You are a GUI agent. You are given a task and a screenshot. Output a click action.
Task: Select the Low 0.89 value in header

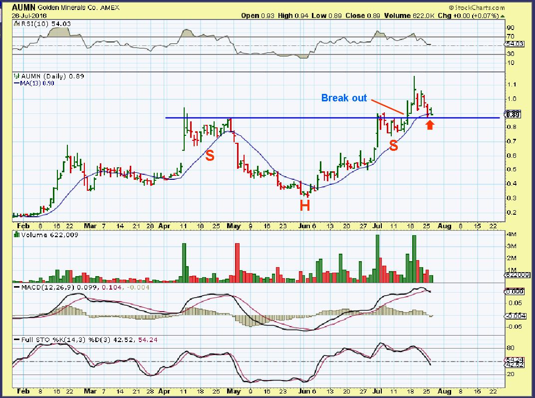(x=327, y=15)
